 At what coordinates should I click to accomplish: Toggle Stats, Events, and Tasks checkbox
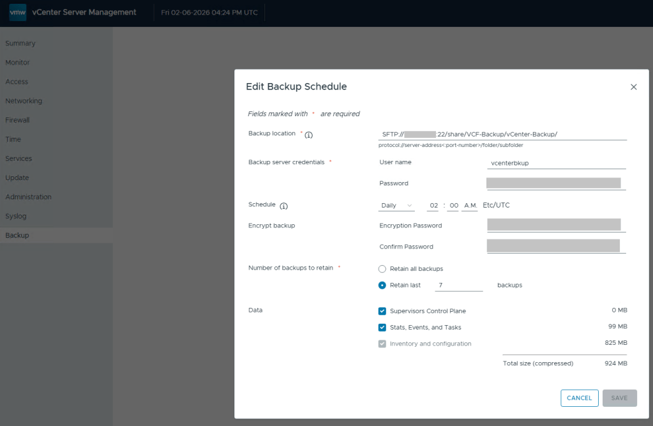tap(382, 328)
